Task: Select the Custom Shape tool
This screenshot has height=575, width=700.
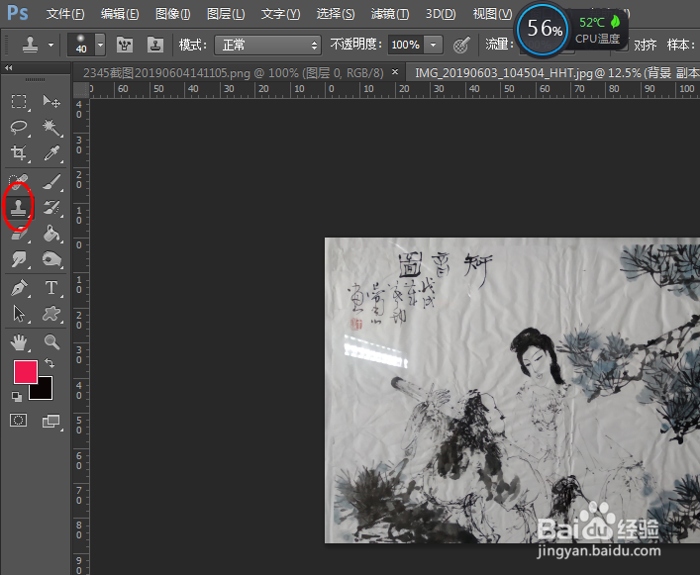Action: (51, 314)
